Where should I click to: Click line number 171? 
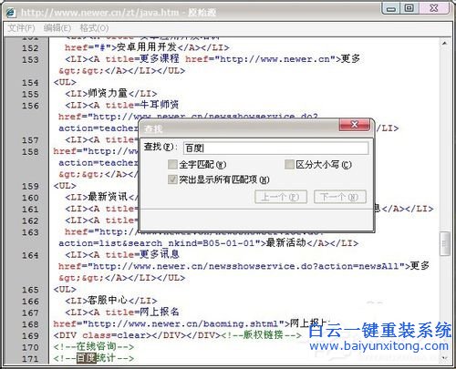(30, 359)
